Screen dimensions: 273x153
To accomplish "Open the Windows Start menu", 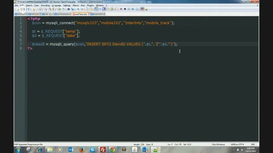I will click(x=18, y=150).
